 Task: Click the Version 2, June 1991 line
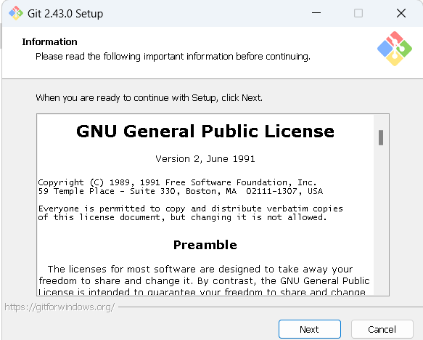coord(205,159)
